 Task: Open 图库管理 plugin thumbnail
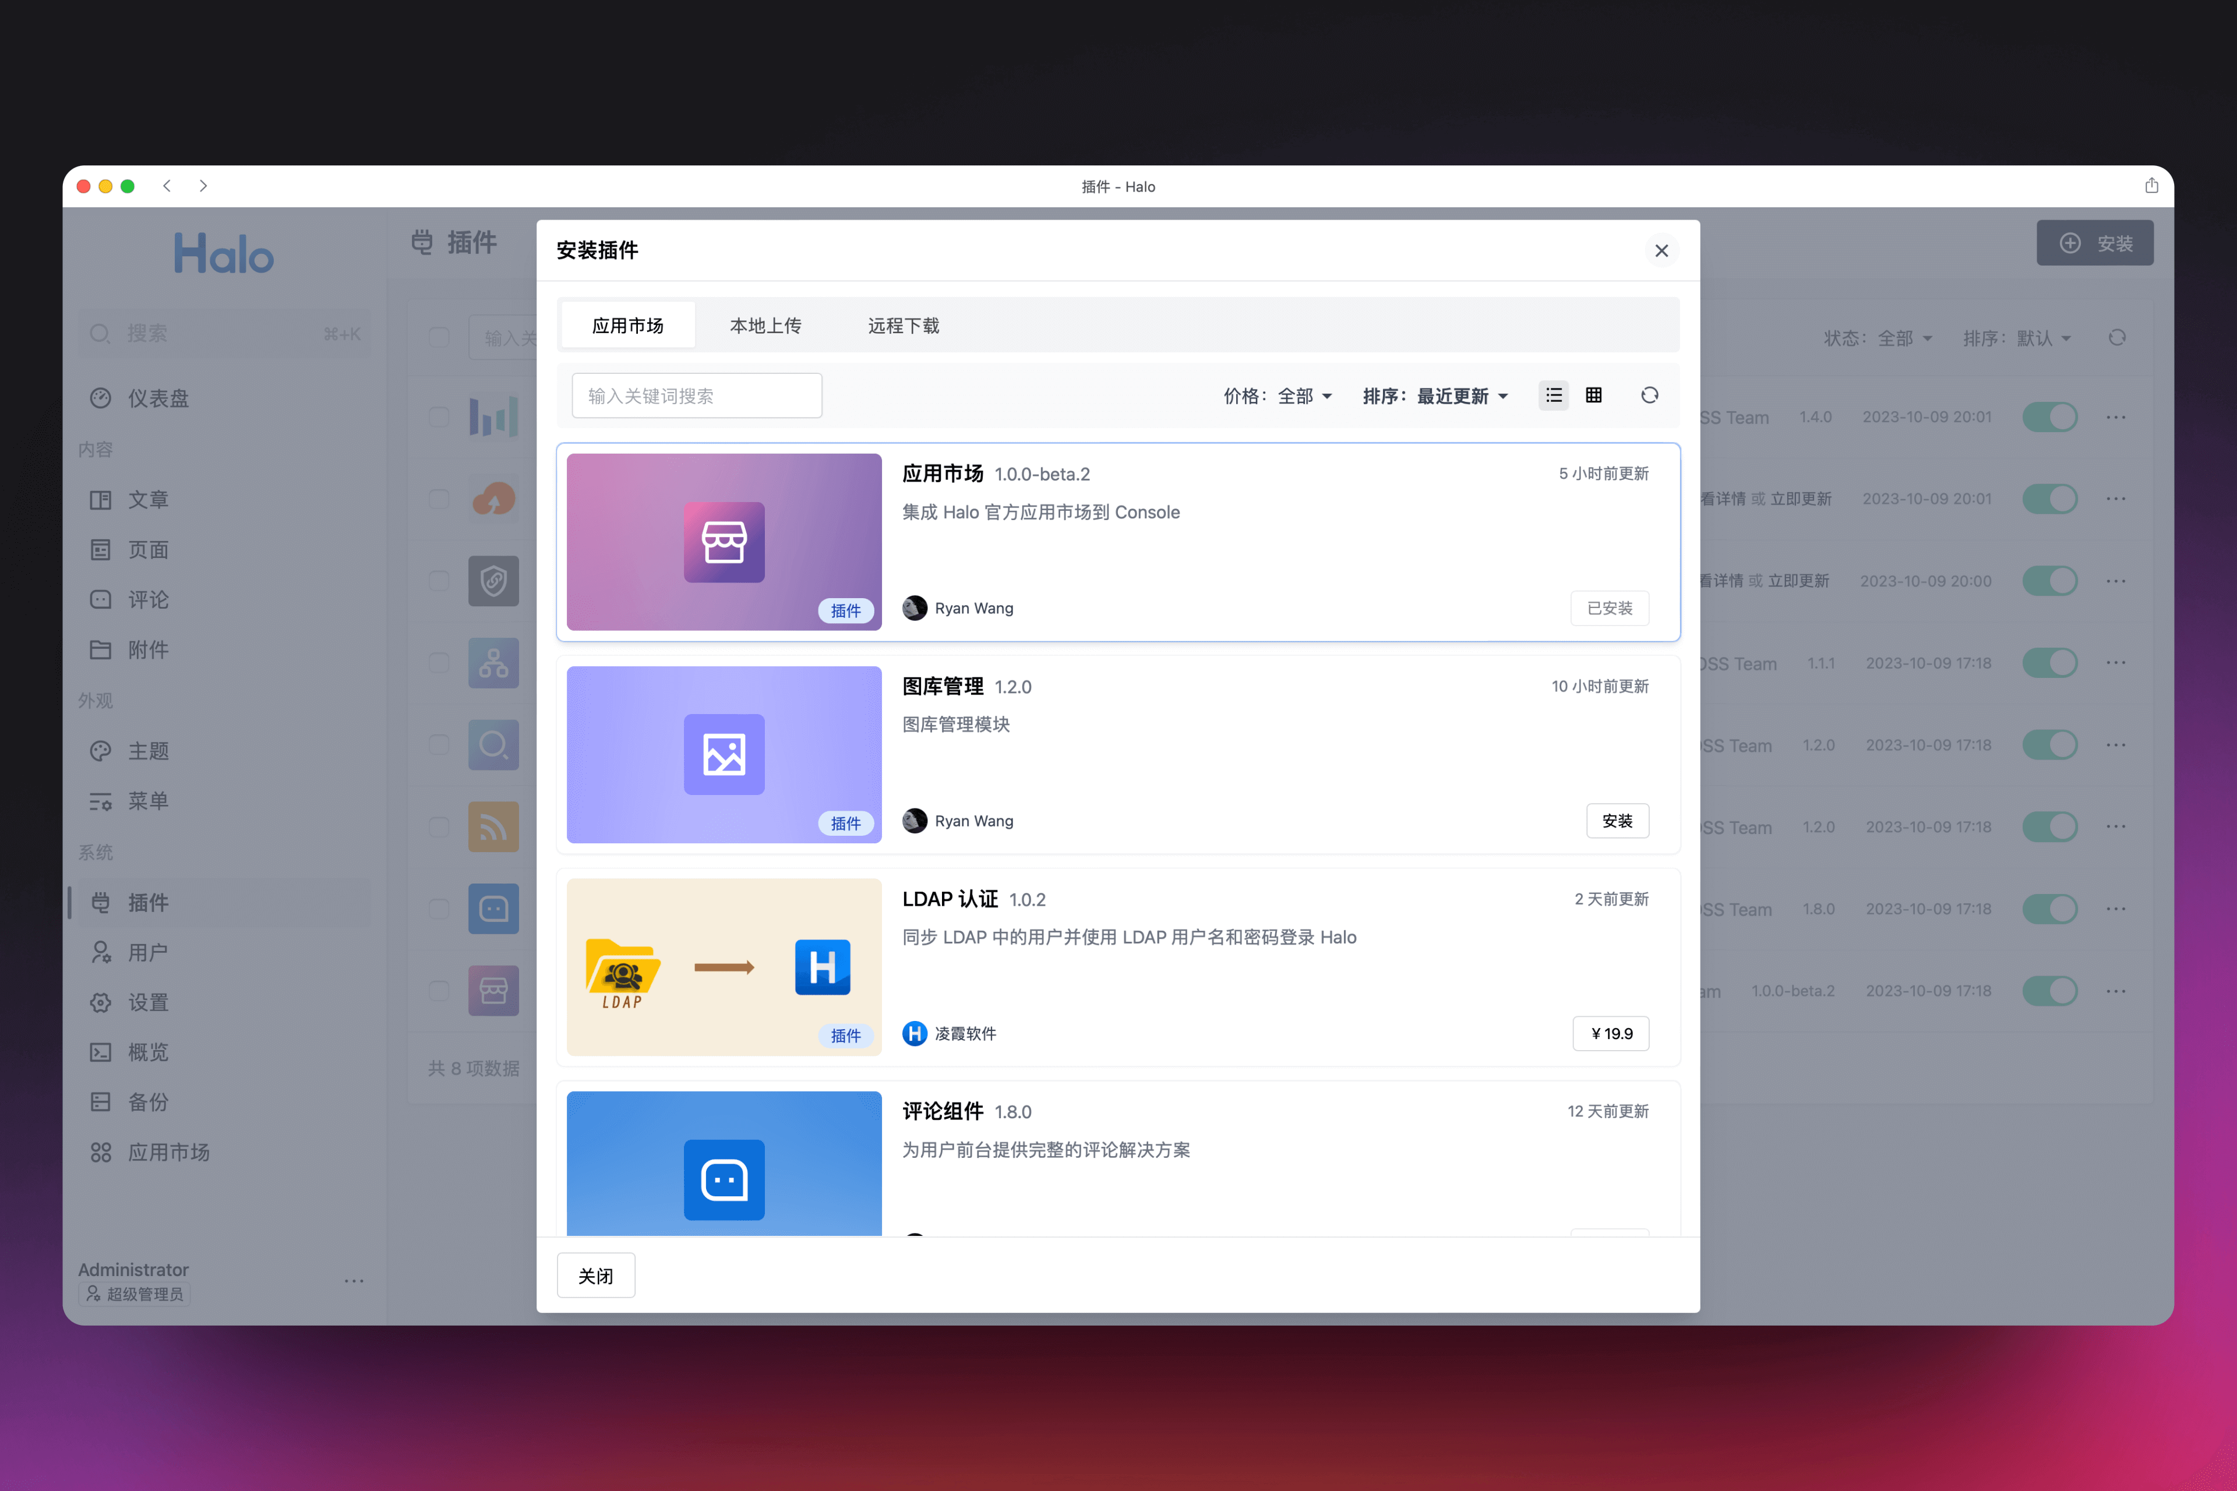[724, 755]
